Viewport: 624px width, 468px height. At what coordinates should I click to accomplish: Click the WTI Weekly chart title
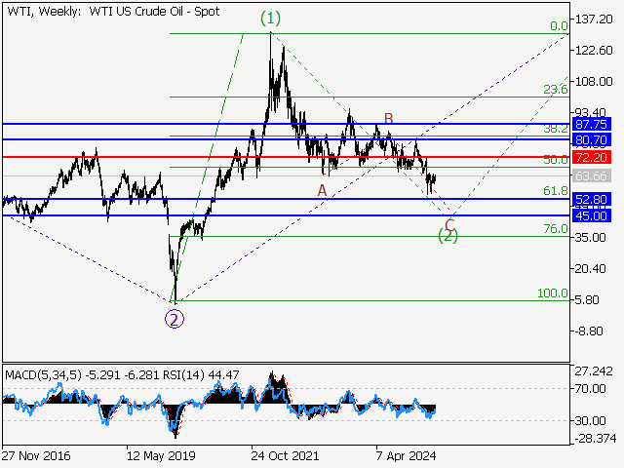pos(112,12)
